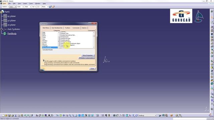Open the Start menu

(x=4, y=4)
